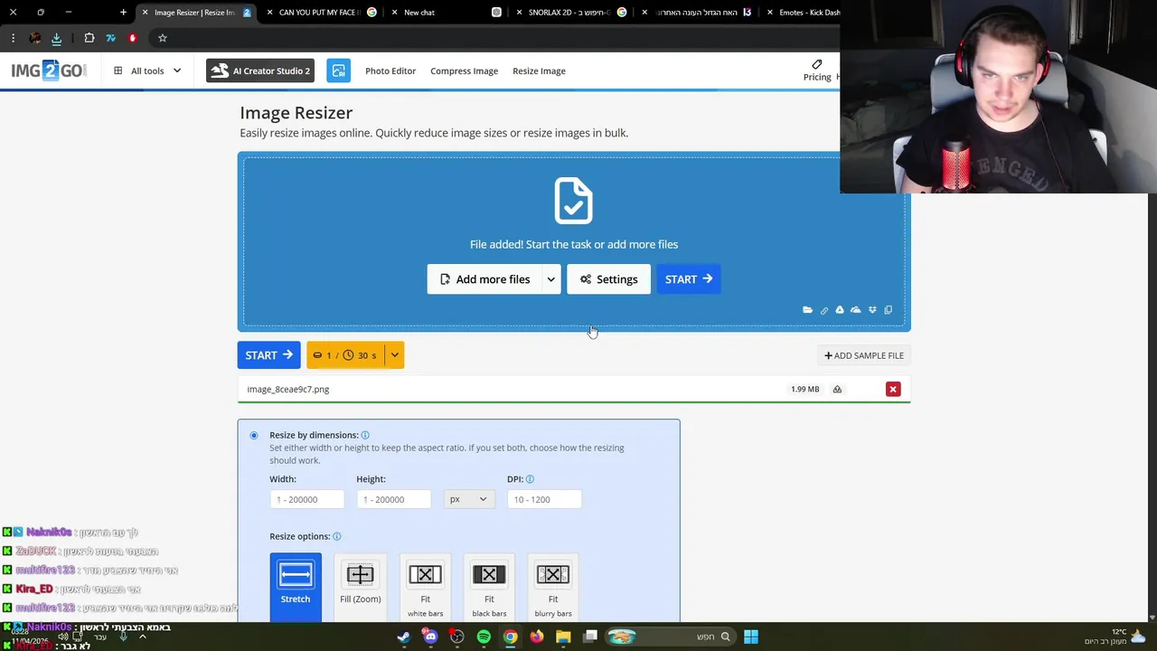This screenshot has width=1157, height=651.
Task: Click the Width input field
Action: click(306, 499)
